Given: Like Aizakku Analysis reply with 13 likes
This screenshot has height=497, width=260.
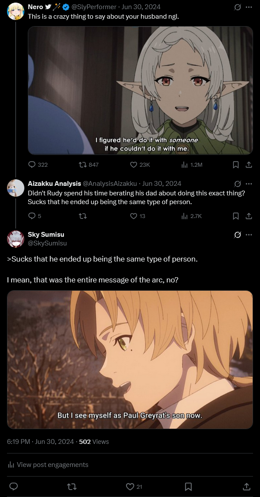Looking at the screenshot, I should point(138,216).
